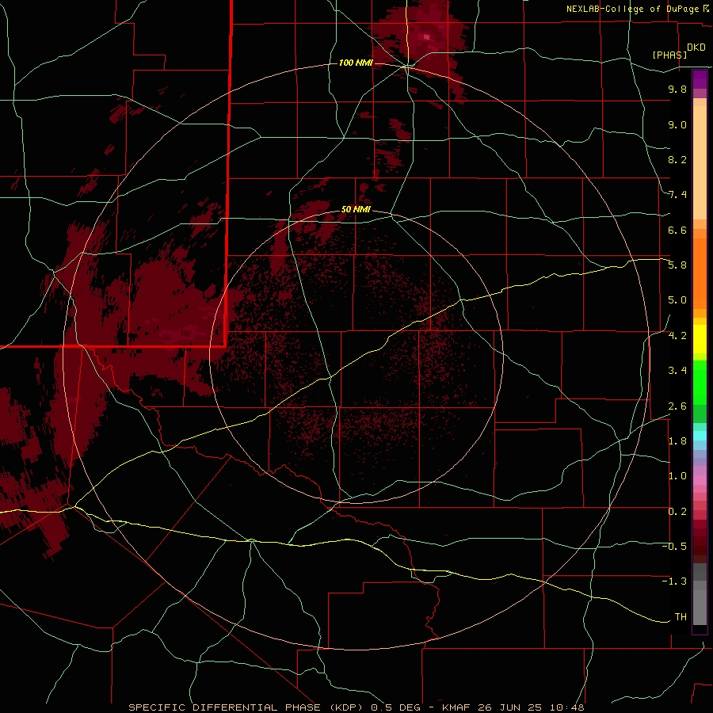This screenshot has width=713, height=713.
Task: Select the 0.2 legend value
Action: point(677,512)
